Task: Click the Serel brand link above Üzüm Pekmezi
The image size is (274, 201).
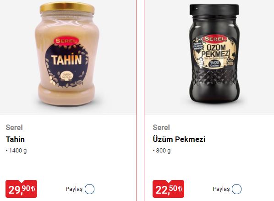Action: coord(161,127)
